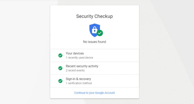Click the blue shield security icon
This screenshot has height=104, width=194.
(x=93, y=29)
